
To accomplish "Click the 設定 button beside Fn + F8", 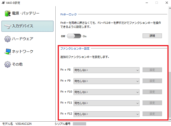I will pyautogui.click(x=152, y=70).
